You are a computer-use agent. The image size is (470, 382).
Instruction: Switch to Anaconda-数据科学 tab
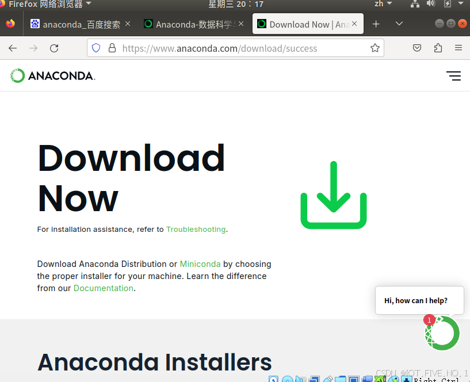(194, 24)
